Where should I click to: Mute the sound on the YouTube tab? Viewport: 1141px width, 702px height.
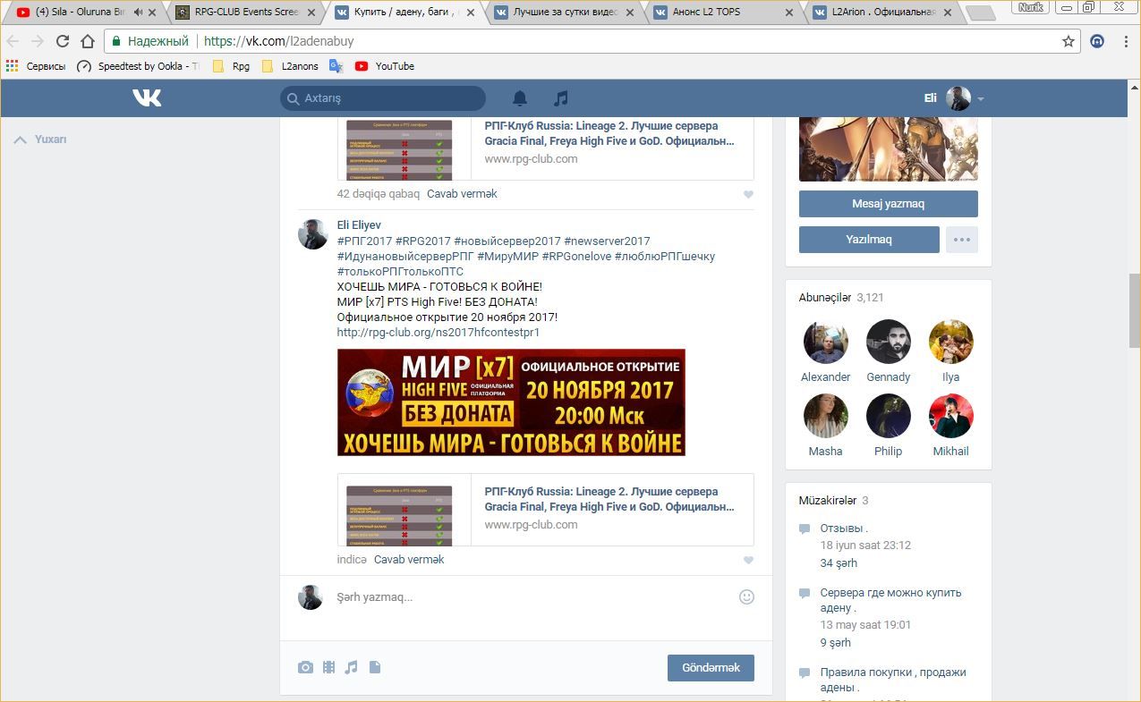coord(138,13)
